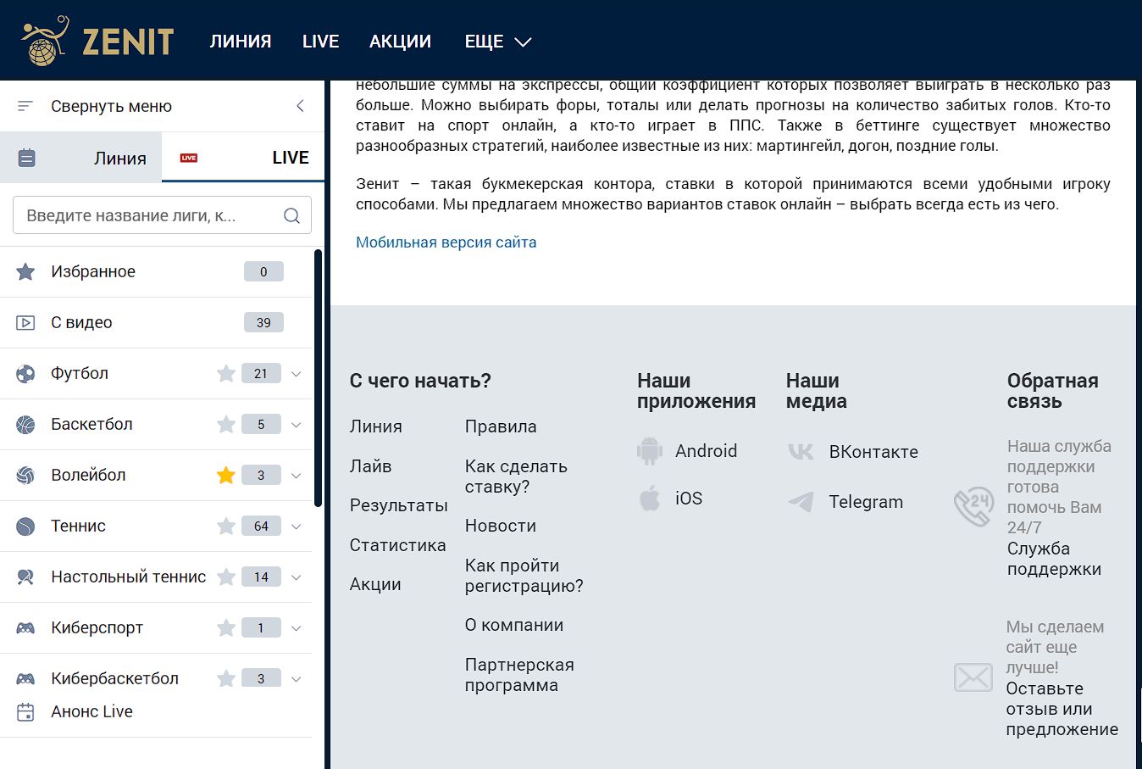
Task: Expand the Баскетбол section chevron
Action: 297,425
